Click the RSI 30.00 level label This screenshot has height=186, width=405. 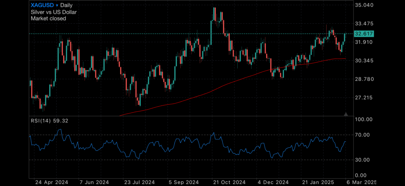click(x=363, y=160)
